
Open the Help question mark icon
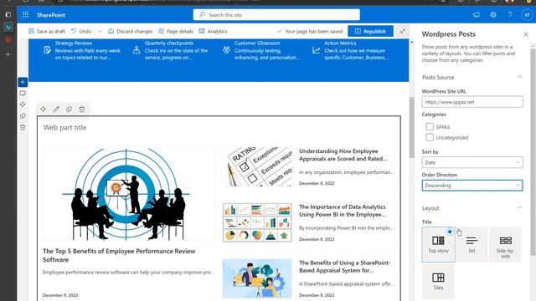point(510,15)
